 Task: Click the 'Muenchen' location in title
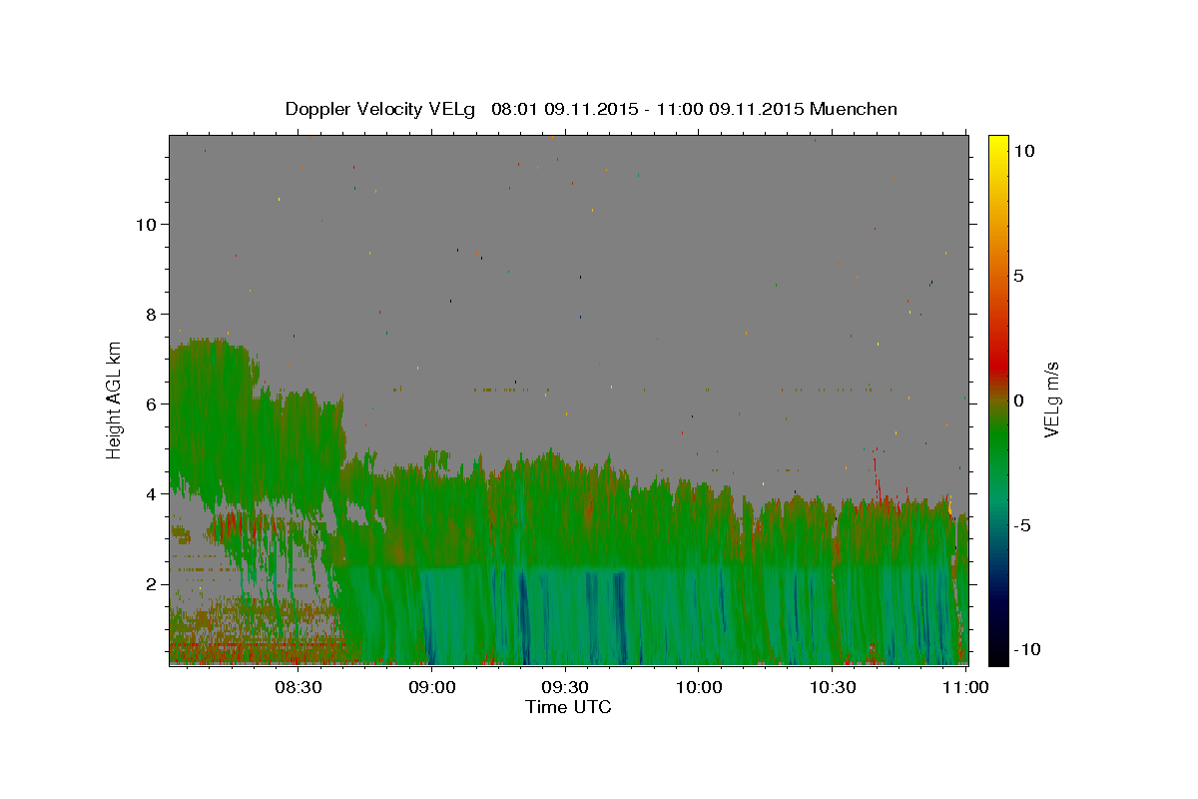click(x=854, y=109)
